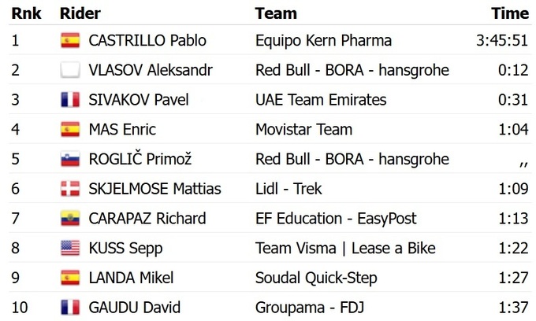
Task: Select the Movistar Team link
Action: pyautogui.click(x=303, y=130)
